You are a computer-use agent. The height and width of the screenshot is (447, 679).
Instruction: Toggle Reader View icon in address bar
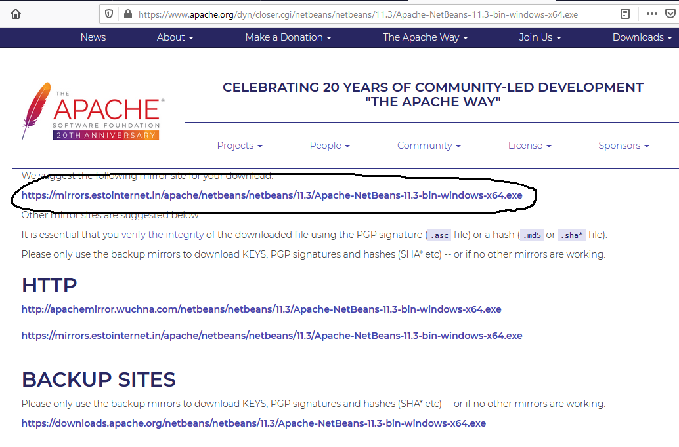coord(625,14)
